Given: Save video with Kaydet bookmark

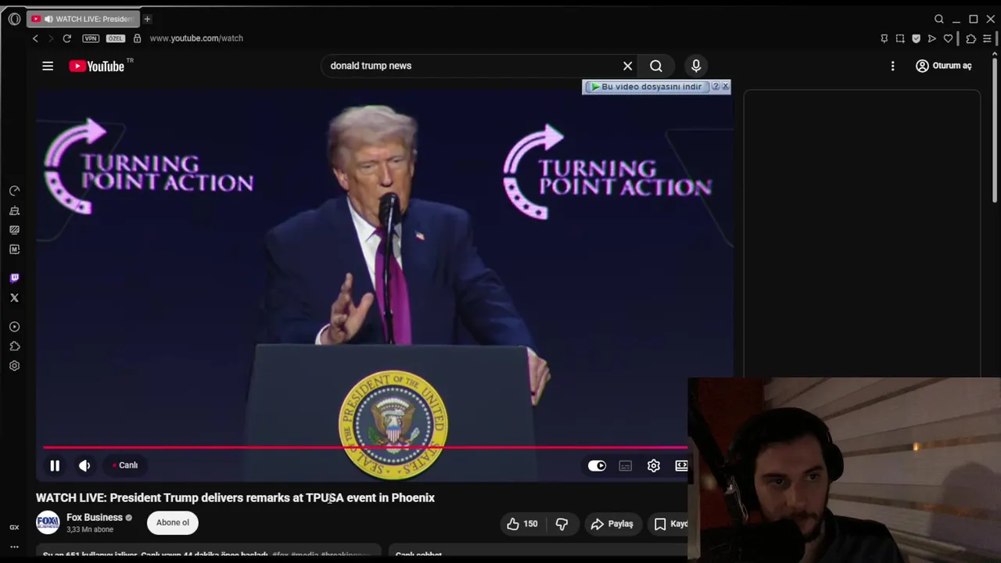Looking at the screenshot, I should [x=671, y=524].
